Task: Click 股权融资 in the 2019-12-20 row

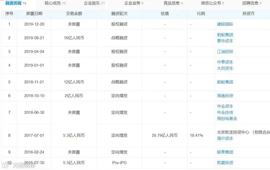Action: (119, 24)
